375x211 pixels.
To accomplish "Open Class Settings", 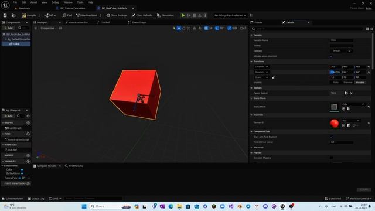I will [x=117, y=15].
